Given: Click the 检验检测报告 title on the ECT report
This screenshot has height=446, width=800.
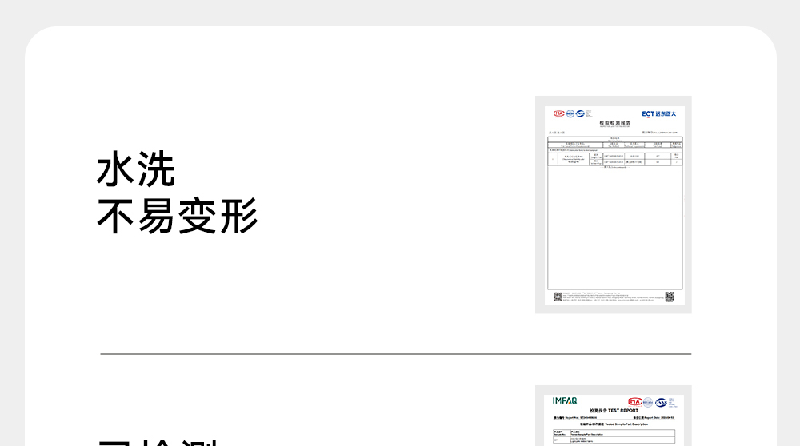Looking at the screenshot, I should (614, 123).
